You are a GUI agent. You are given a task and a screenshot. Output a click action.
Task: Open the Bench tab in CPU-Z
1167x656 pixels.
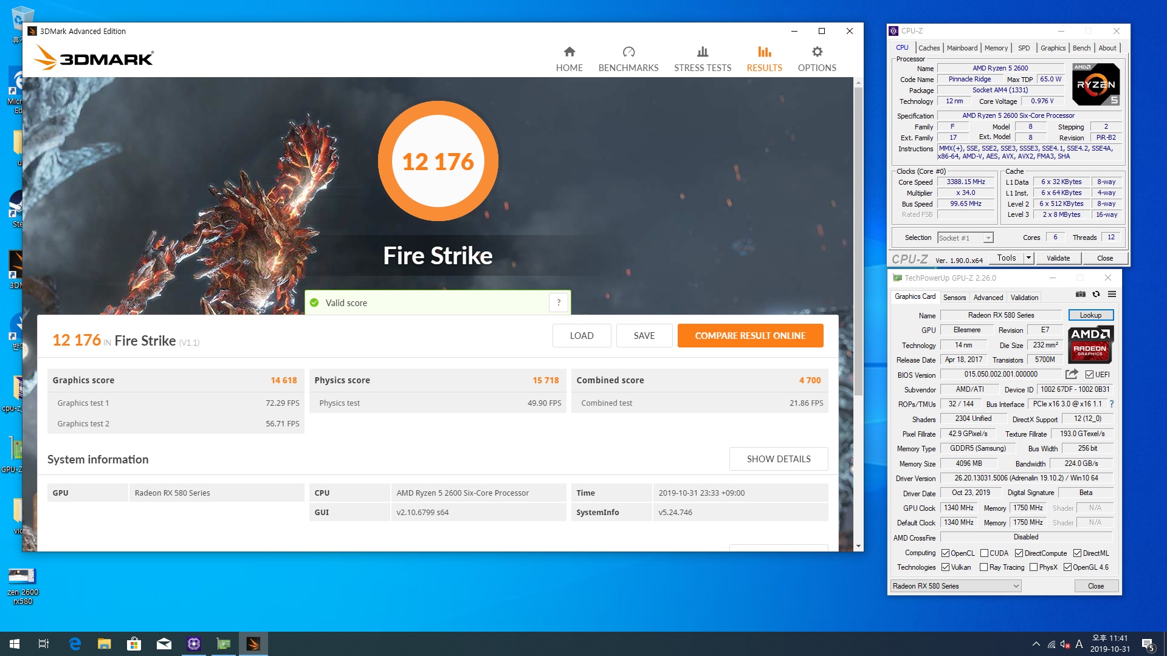1081,48
